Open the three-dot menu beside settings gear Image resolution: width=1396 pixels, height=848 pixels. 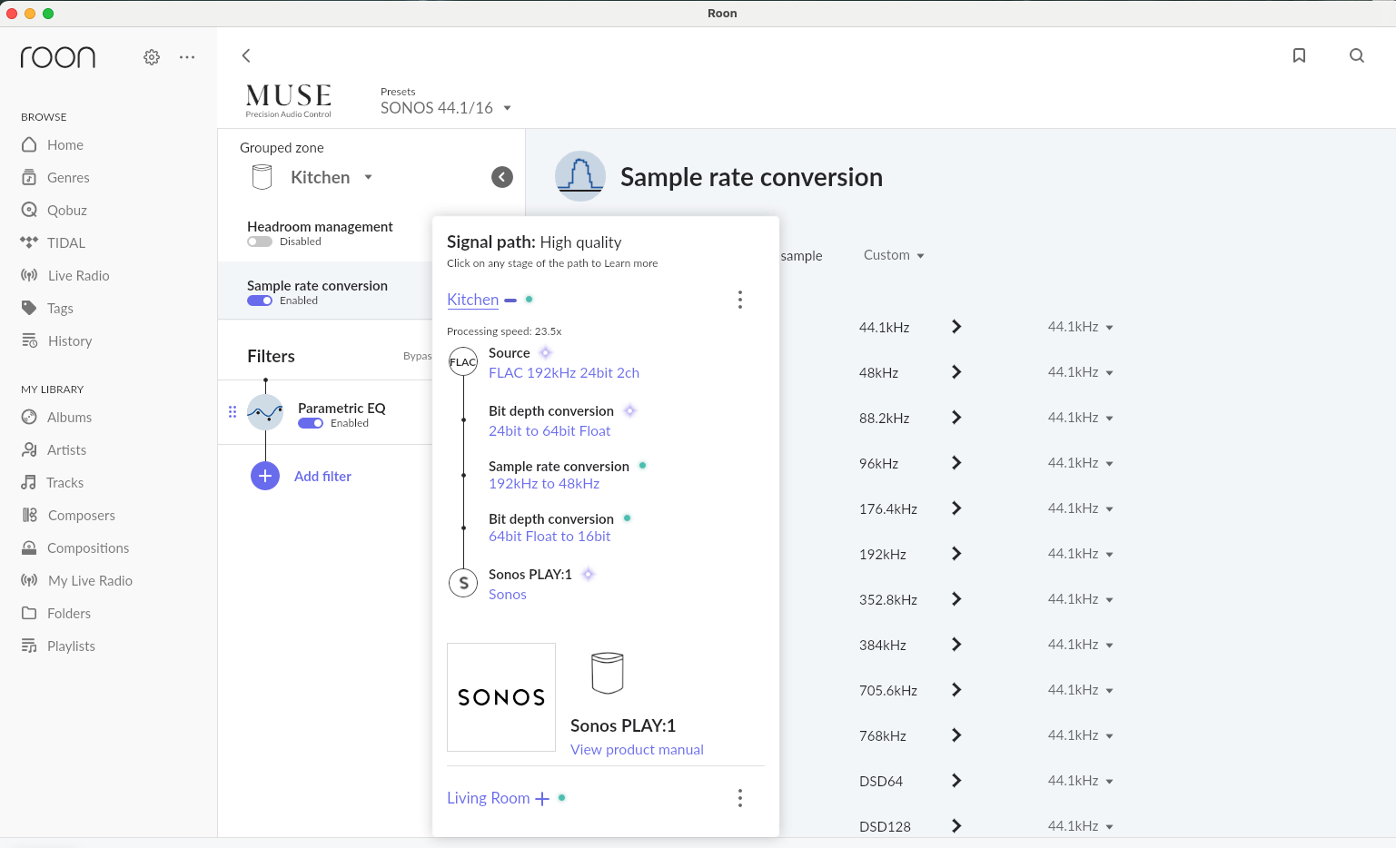pos(187,57)
